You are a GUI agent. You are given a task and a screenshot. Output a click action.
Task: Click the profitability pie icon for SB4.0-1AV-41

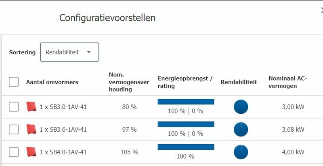pos(241,152)
